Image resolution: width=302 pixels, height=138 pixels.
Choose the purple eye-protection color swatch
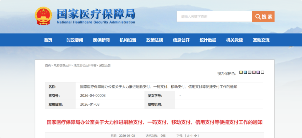[258, 73]
